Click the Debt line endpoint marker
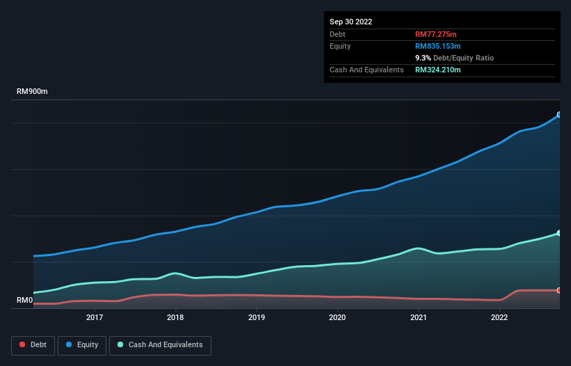Viewport: 571px width, 366px height. coord(559,290)
